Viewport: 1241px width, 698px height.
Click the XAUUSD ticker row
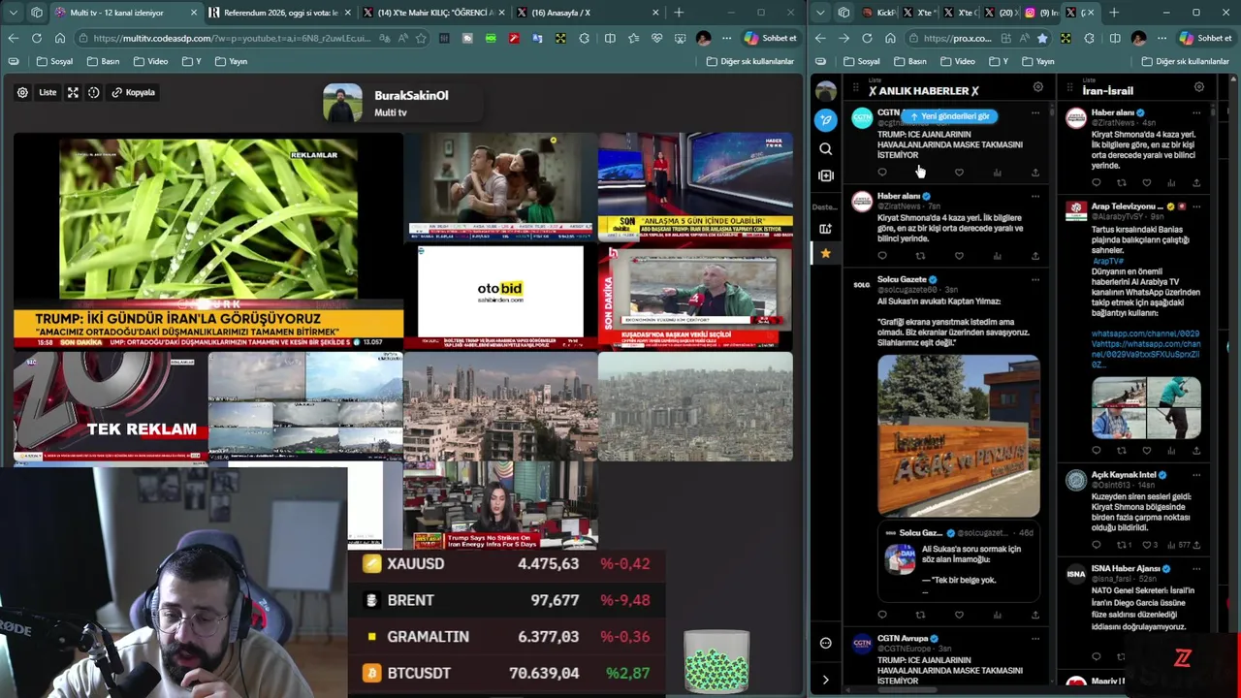506,564
